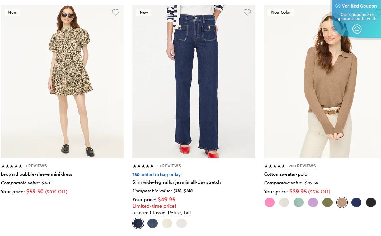Screen dimensions: 381x236
Task: Select the pink color swatch for the sweater-polo
Action: (270, 202)
